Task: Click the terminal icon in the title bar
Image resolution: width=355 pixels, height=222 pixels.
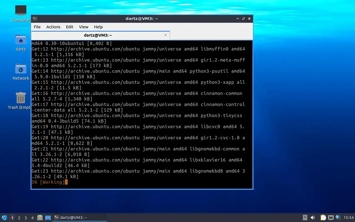Action: point(35,19)
